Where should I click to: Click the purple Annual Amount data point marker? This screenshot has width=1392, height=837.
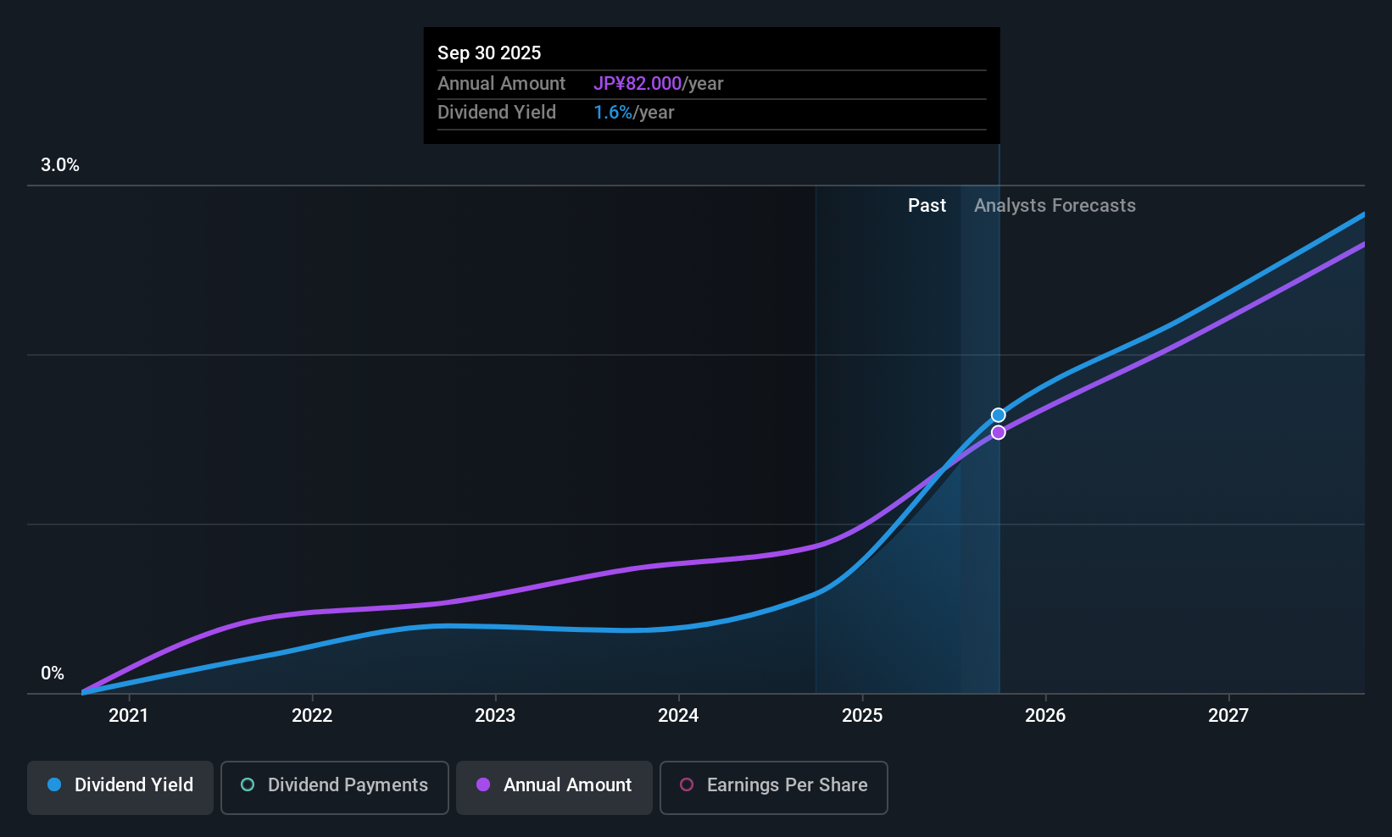999,433
